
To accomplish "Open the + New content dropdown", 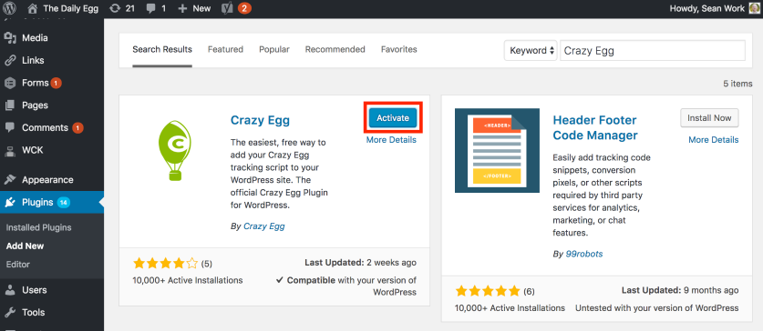I will [194, 8].
